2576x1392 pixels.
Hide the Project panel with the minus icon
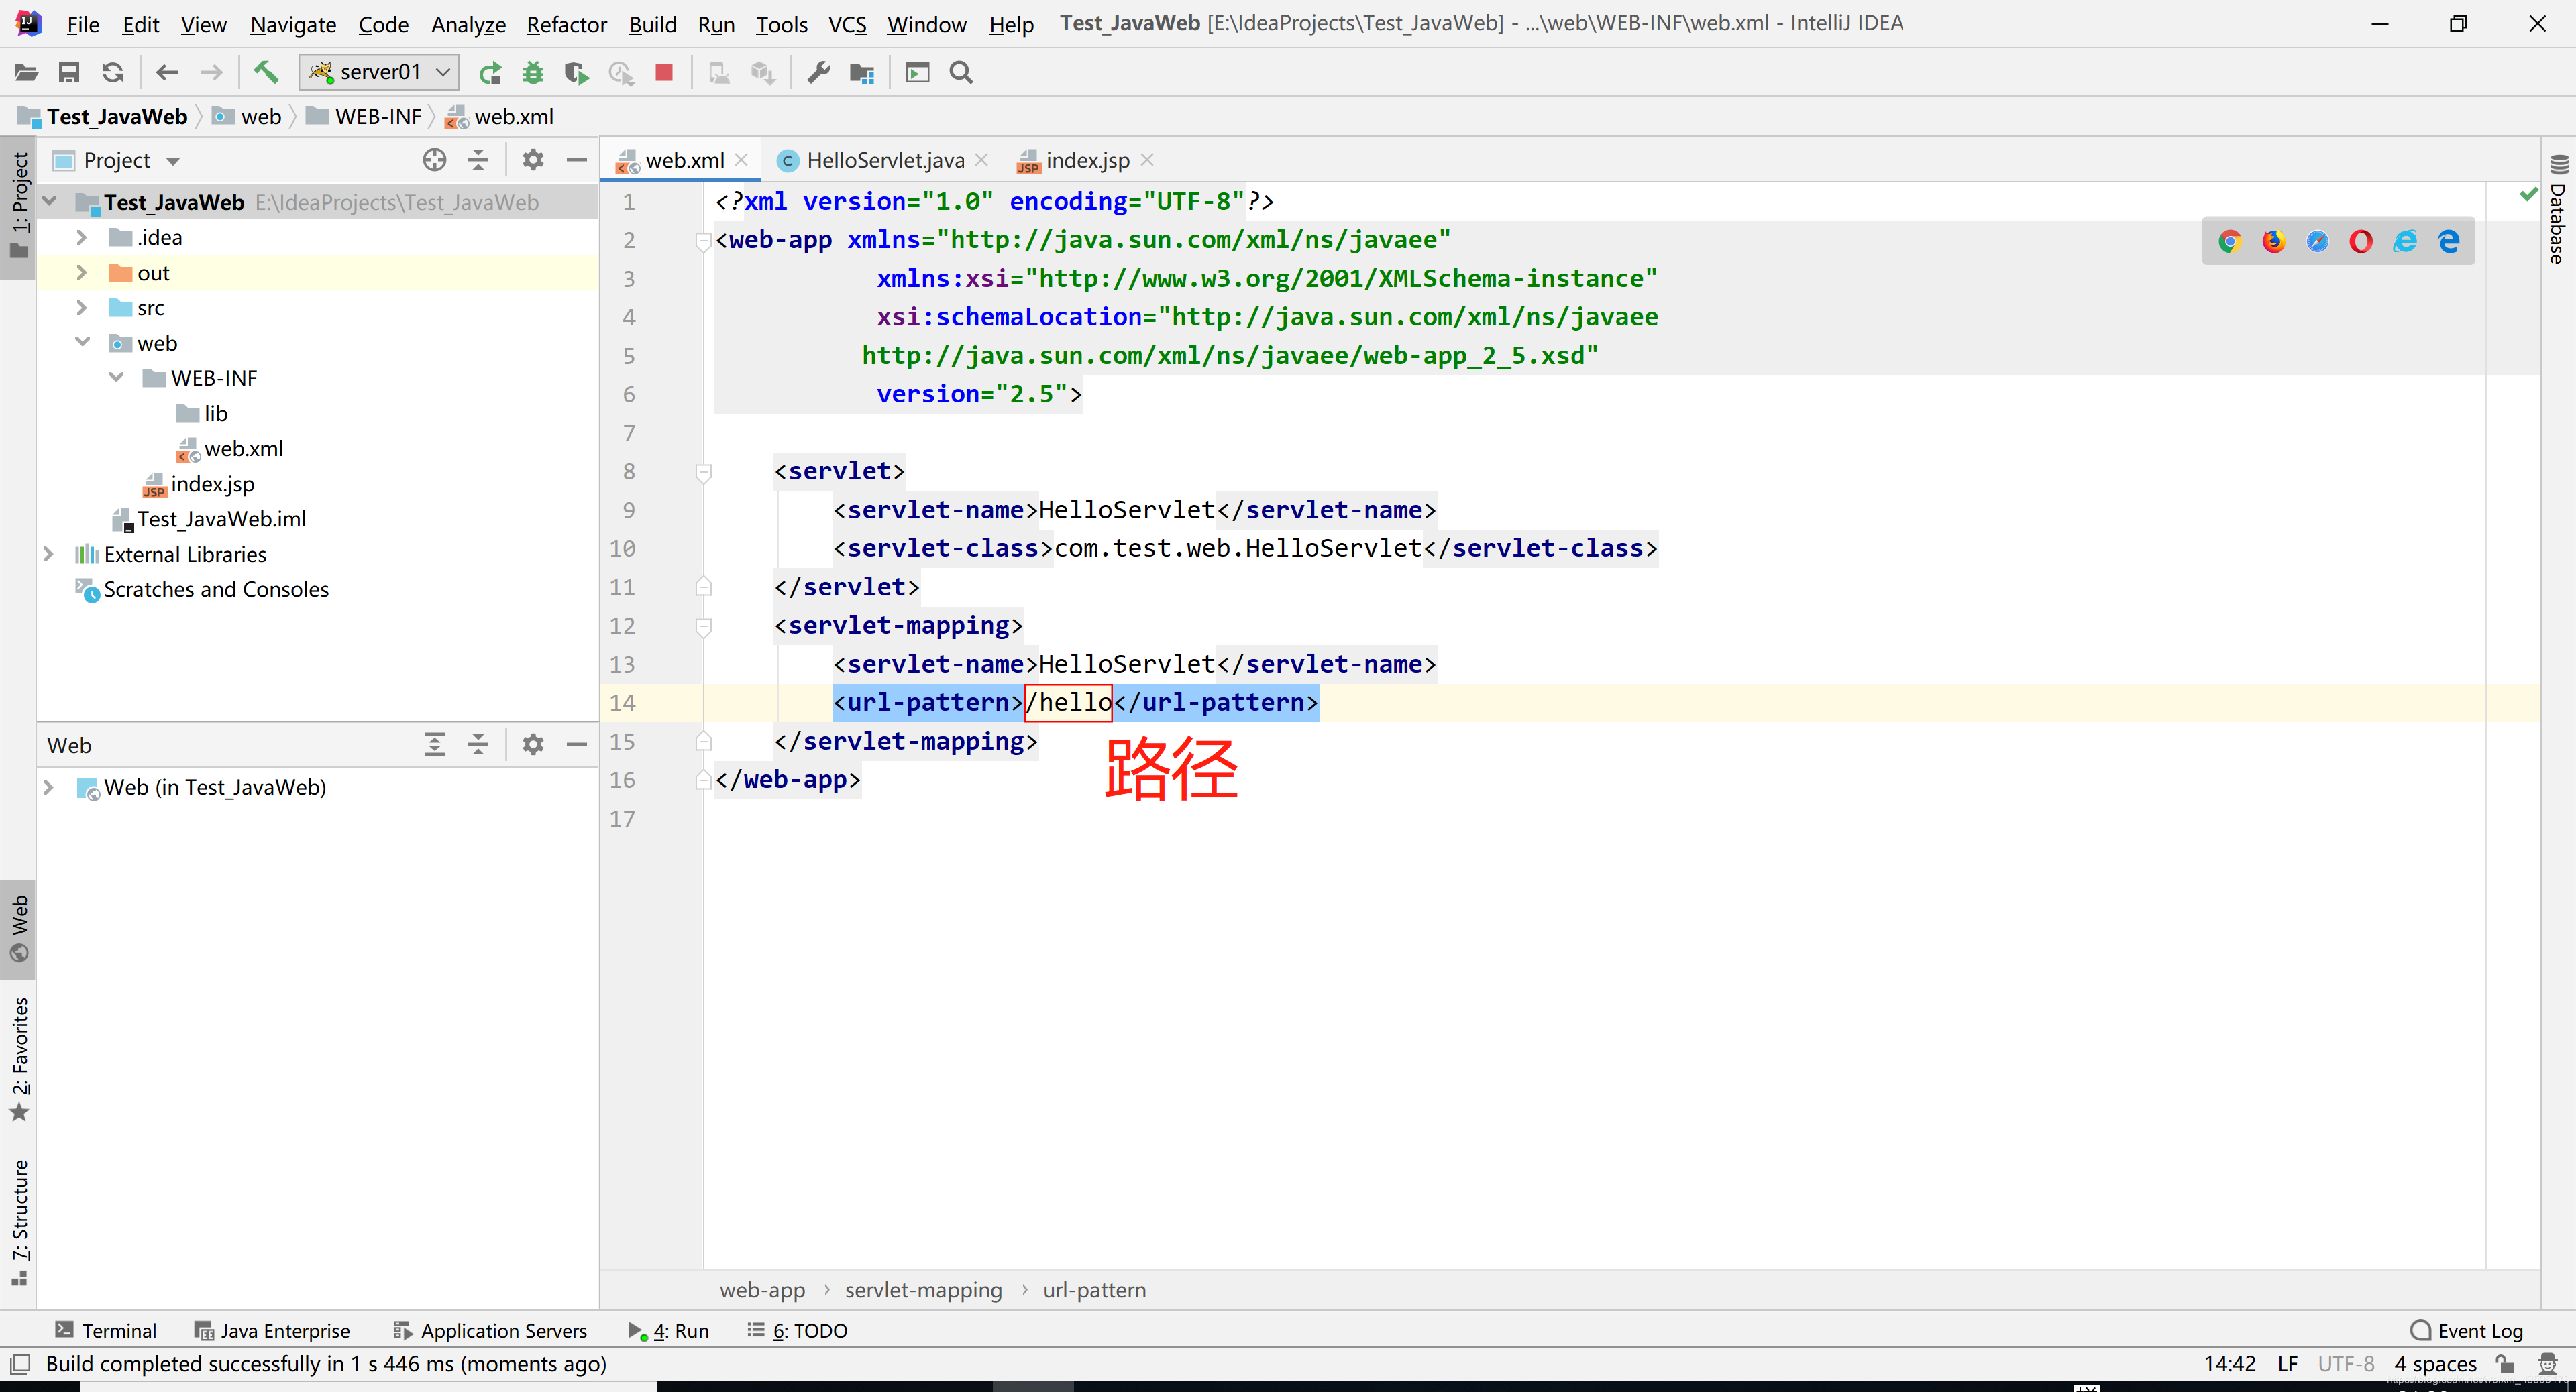(577, 160)
